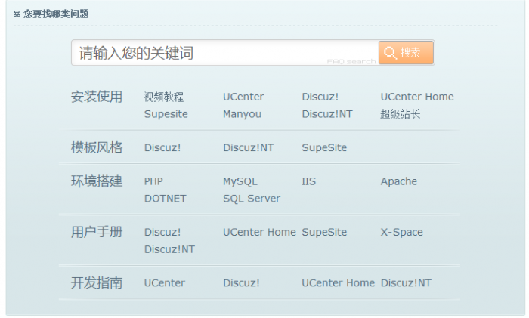This screenshot has height=318, width=529.
Task: Open SupeSite link under 用户手册
Action: (324, 233)
